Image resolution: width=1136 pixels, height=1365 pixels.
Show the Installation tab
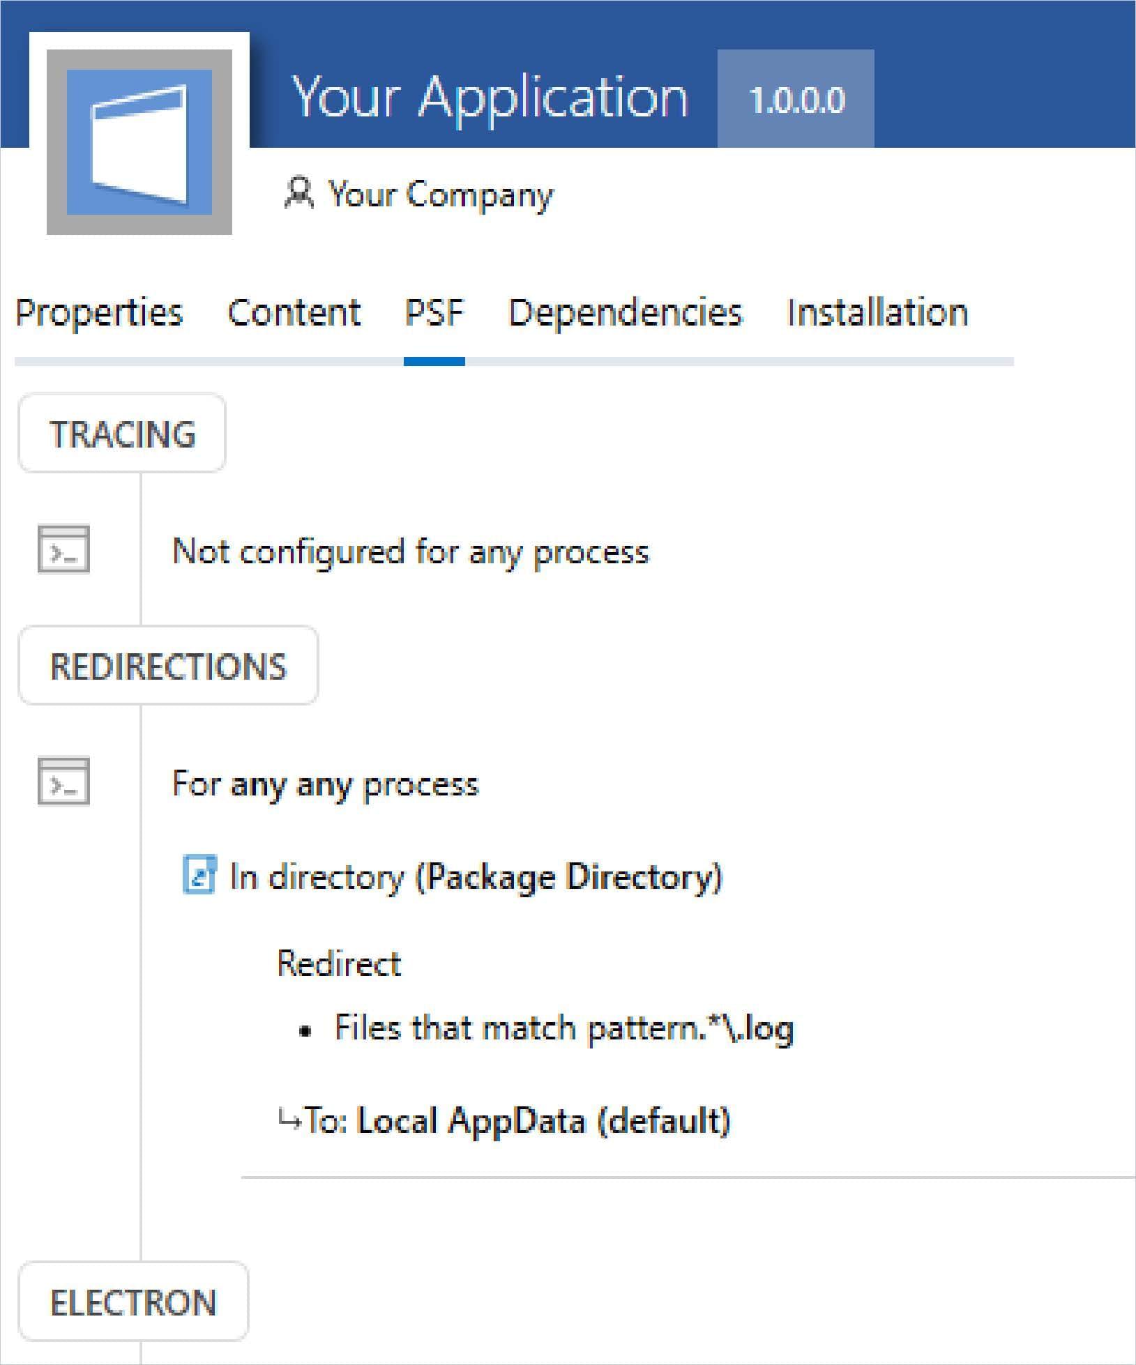pos(877,312)
